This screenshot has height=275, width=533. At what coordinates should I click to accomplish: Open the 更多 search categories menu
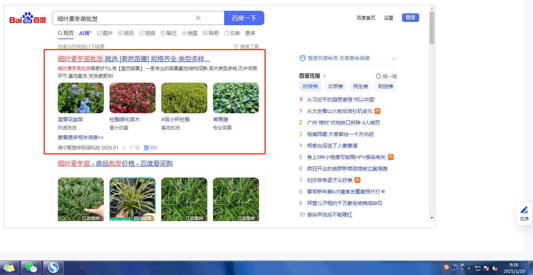pyautogui.click(x=250, y=33)
